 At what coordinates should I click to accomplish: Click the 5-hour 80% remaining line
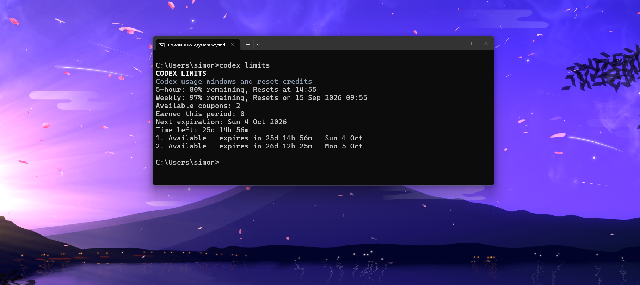click(236, 89)
